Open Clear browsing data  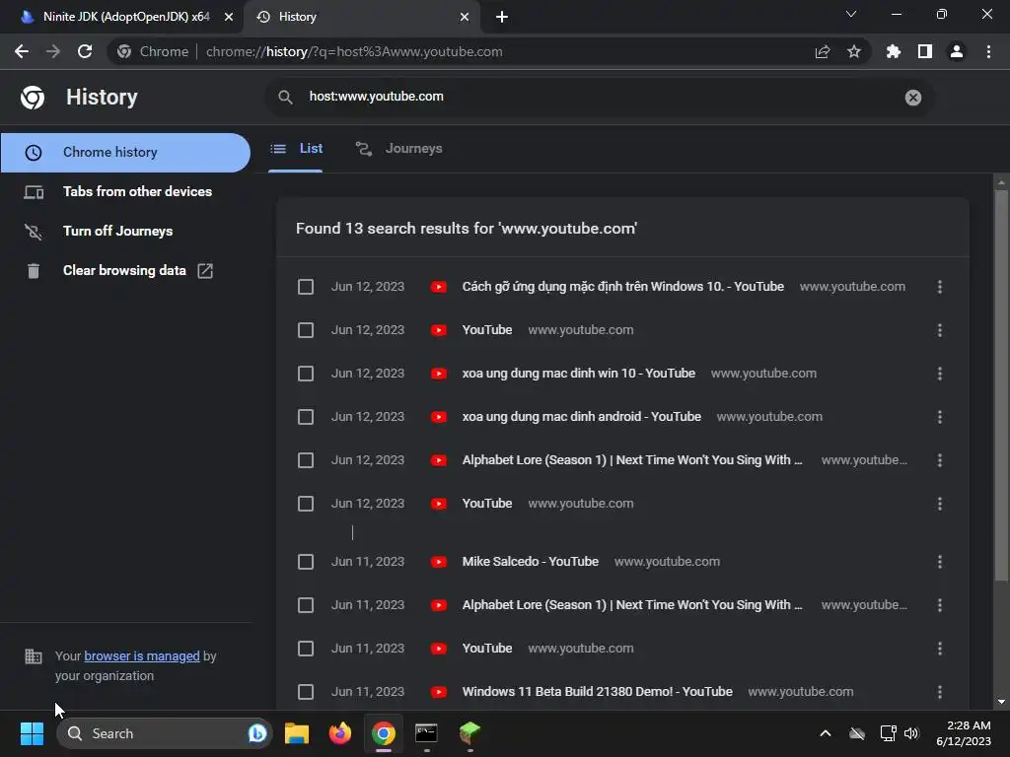click(x=125, y=270)
